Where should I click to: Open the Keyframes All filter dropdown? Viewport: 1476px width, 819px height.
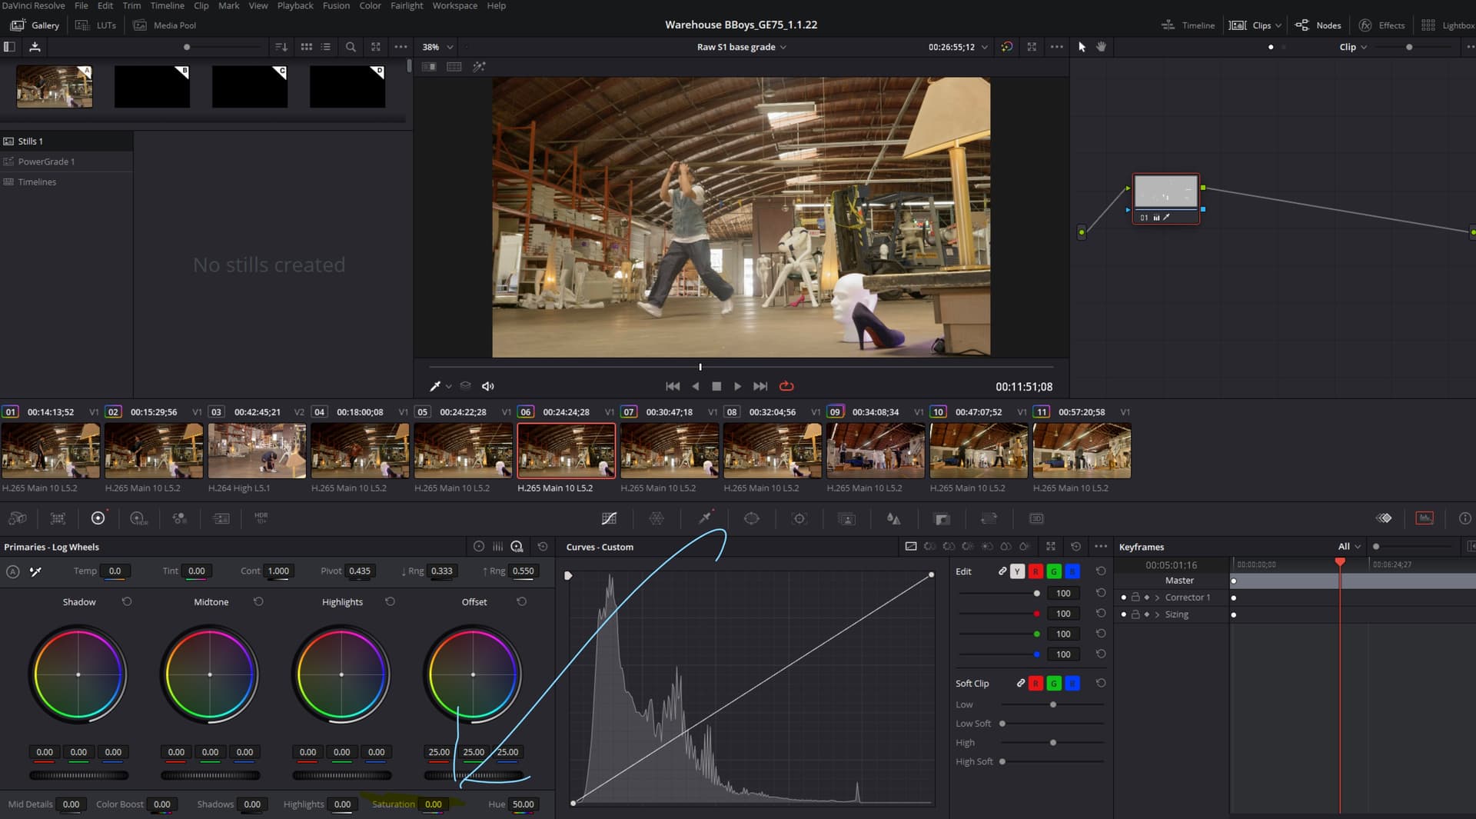[x=1348, y=547]
